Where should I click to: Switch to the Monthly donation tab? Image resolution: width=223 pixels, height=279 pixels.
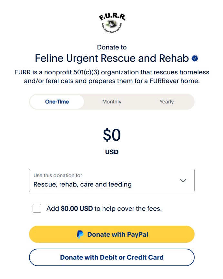[112, 102]
